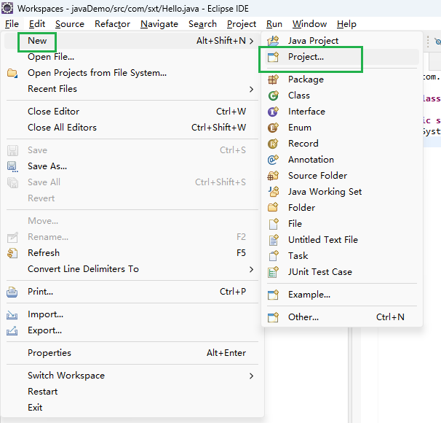Open the Refactor menu
The image size is (441, 423).
(112, 24)
